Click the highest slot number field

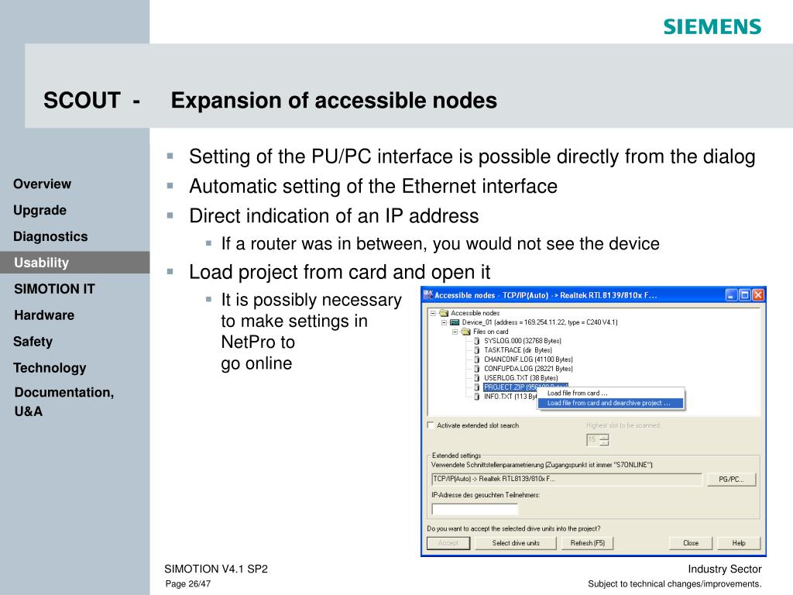click(x=592, y=440)
